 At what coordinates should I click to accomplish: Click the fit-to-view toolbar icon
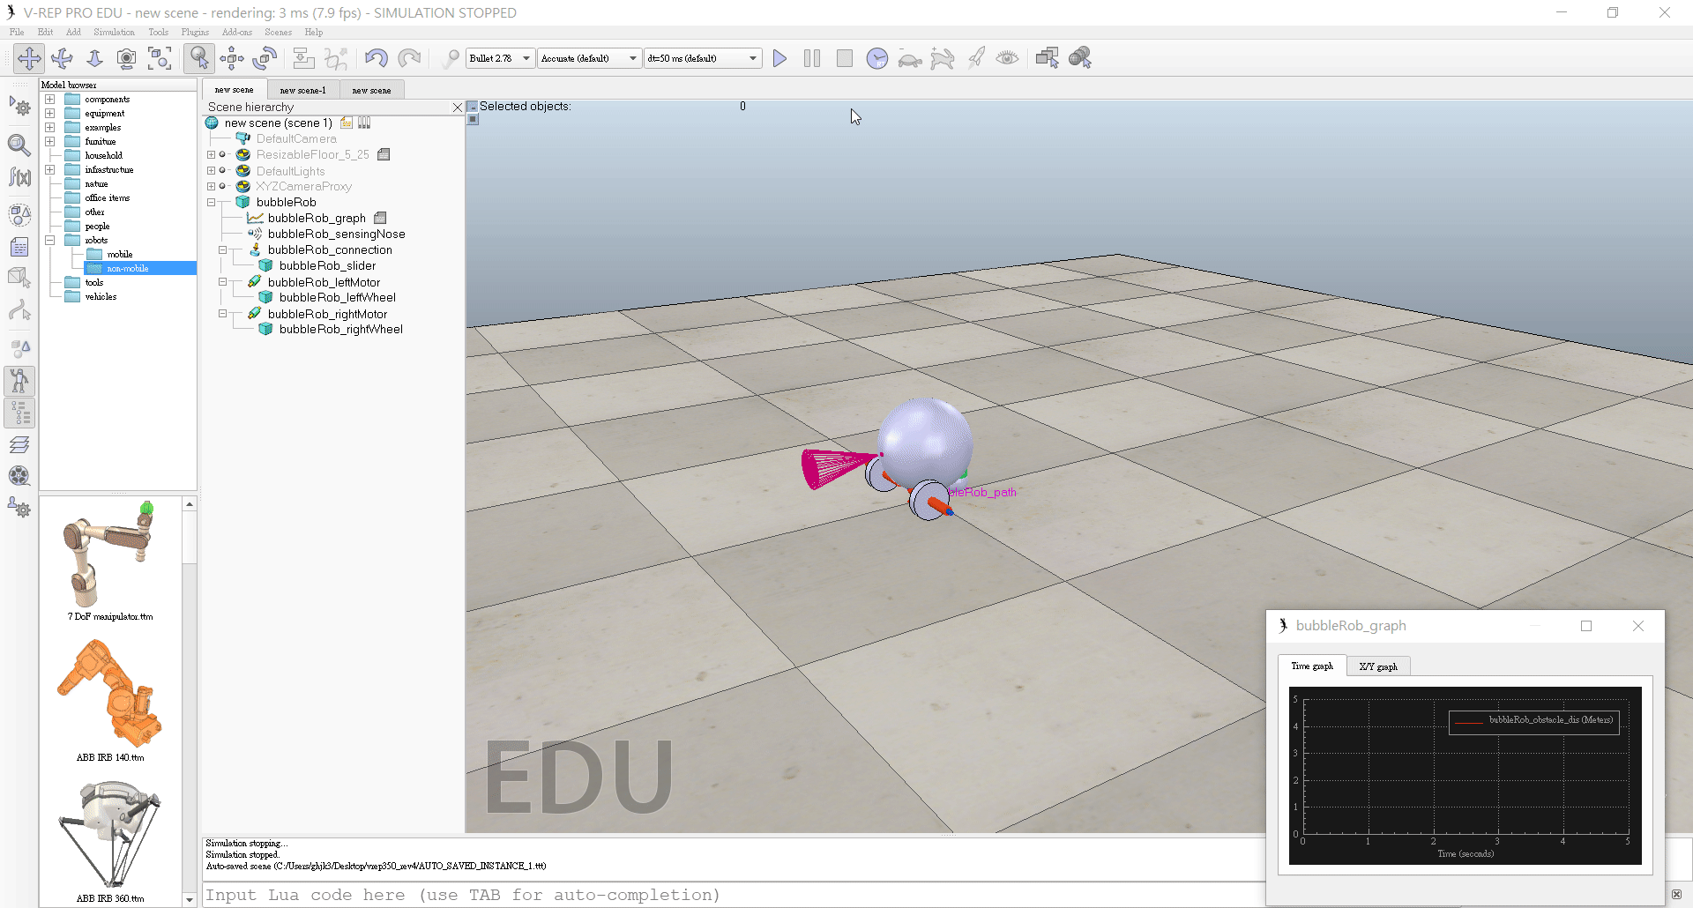(x=160, y=59)
